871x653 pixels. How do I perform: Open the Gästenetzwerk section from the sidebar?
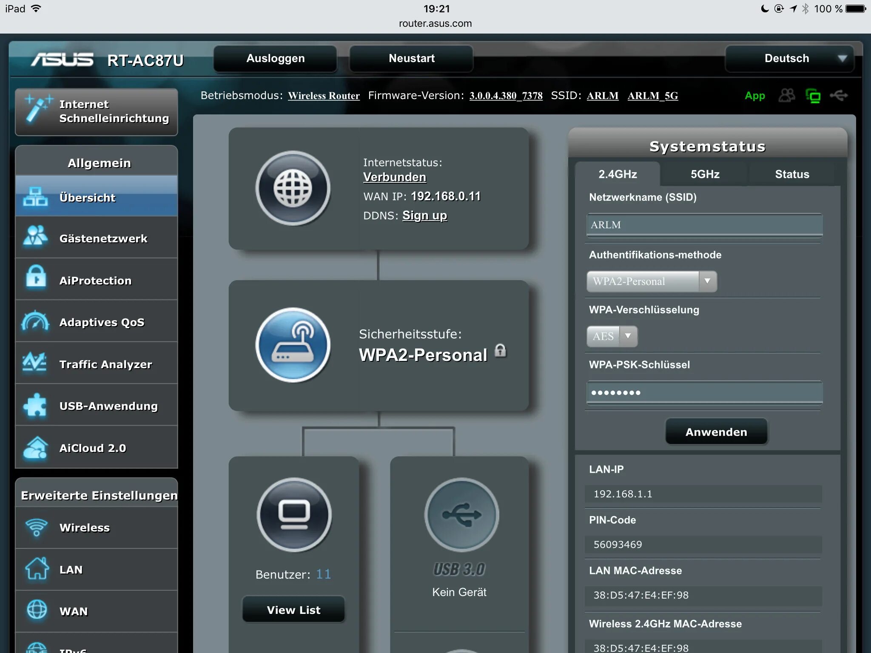coord(103,238)
